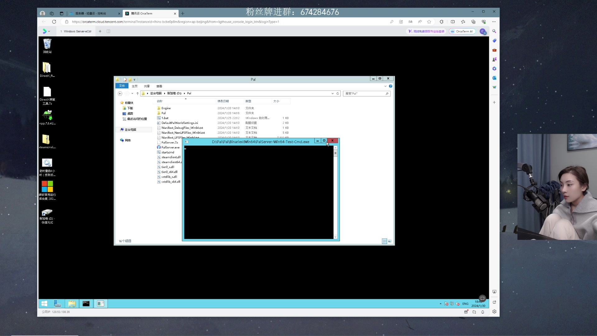Image resolution: width=597 pixels, height=336 pixels.
Task: Open Explorer help question mark icon
Action: [x=391, y=86]
